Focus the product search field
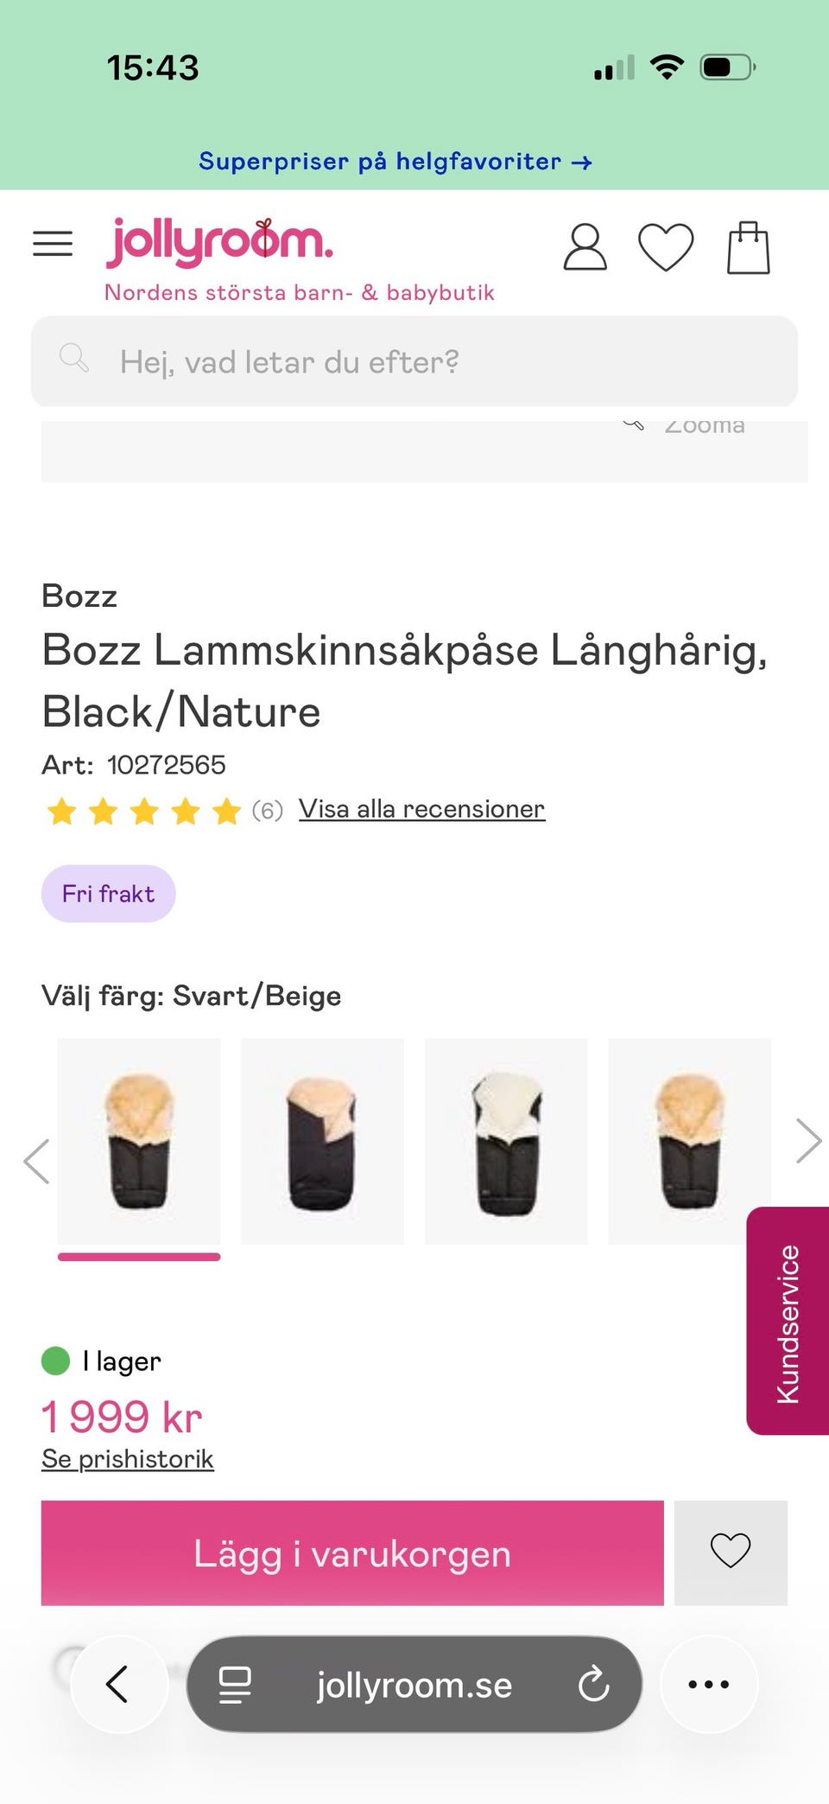The height and width of the screenshot is (1804, 829). [x=414, y=361]
